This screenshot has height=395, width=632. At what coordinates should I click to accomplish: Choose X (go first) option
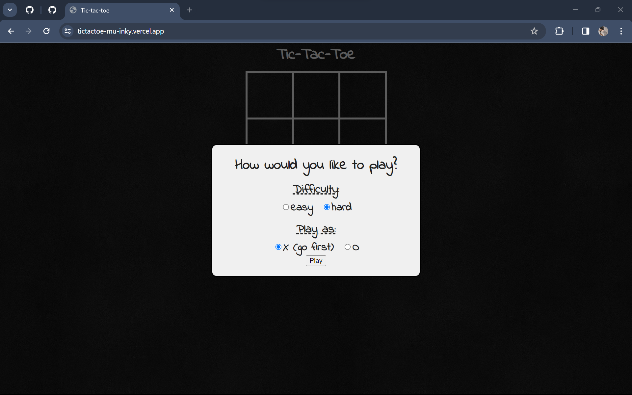[x=278, y=247]
